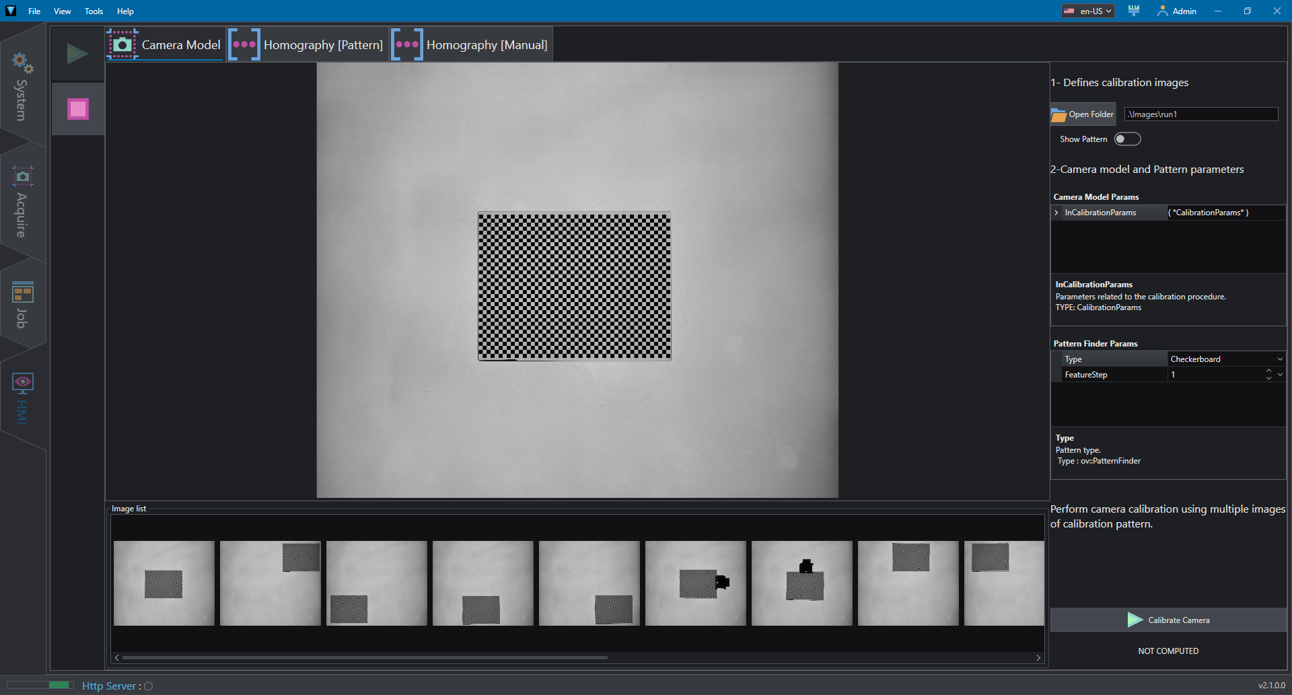Open the FeatureStep dropdown chevron

point(1280,375)
